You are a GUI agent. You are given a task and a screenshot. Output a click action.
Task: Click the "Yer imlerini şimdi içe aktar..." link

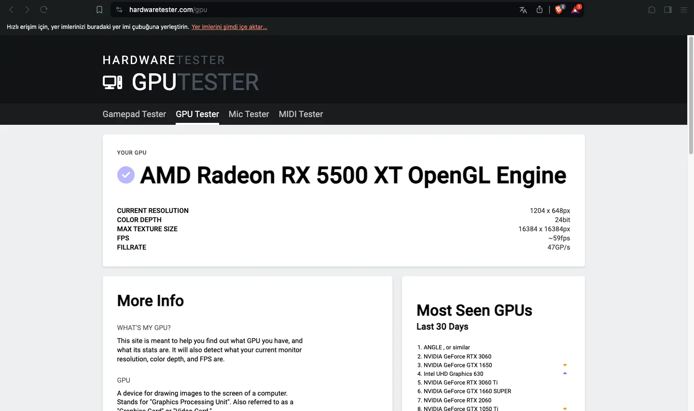[x=229, y=27]
